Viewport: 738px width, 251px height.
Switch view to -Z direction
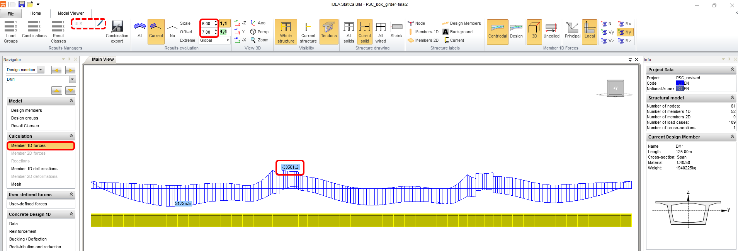tap(240, 23)
